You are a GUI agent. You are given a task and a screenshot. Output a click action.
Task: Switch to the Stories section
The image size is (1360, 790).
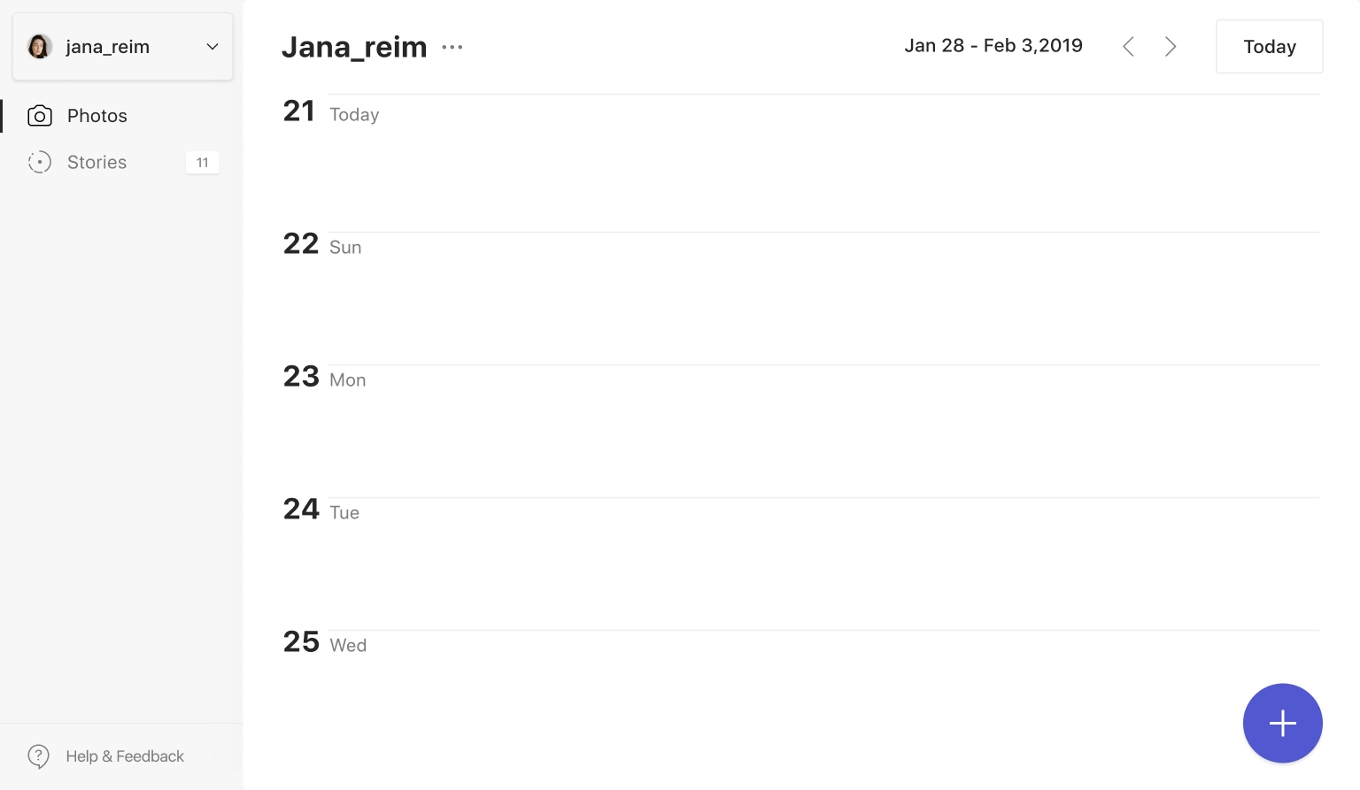[x=97, y=163]
